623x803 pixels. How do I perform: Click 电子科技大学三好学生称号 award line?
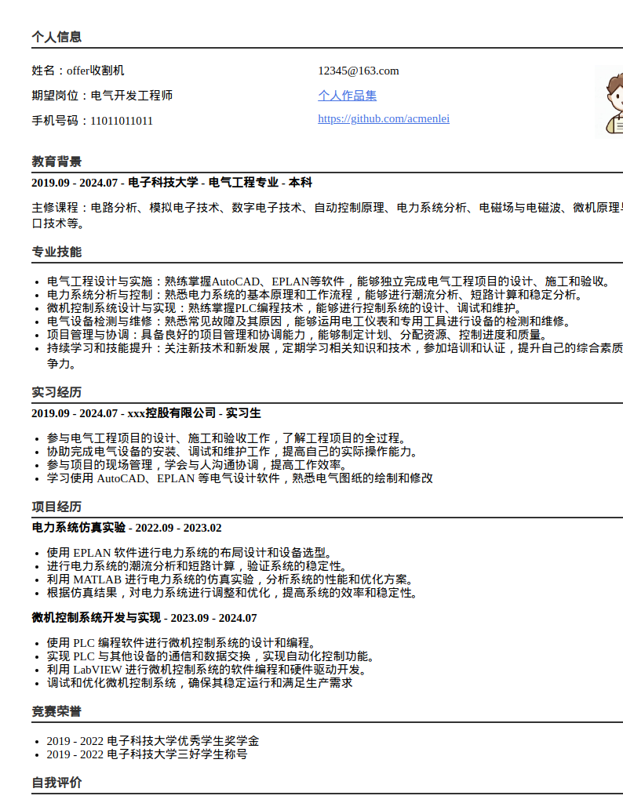point(147,754)
